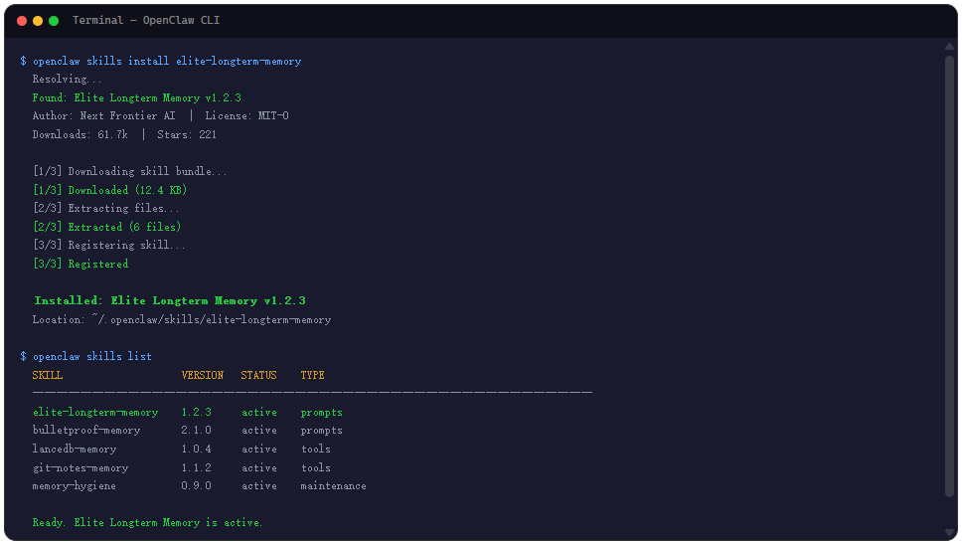This screenshot has width=962, height=543.
Task: Click the 'openclaw skills list' command
Action: 92,356
